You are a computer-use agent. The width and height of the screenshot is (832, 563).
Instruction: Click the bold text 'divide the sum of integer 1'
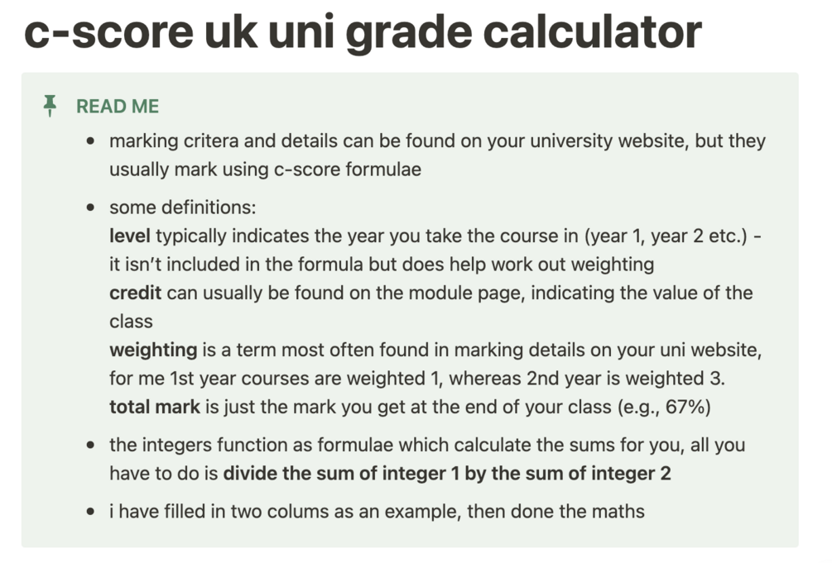[341, 473]
